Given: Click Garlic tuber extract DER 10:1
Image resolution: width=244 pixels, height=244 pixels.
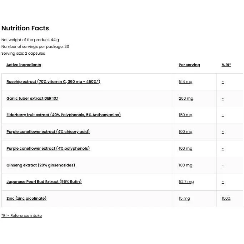Looking at the screenshot, I should coord(33,98).
